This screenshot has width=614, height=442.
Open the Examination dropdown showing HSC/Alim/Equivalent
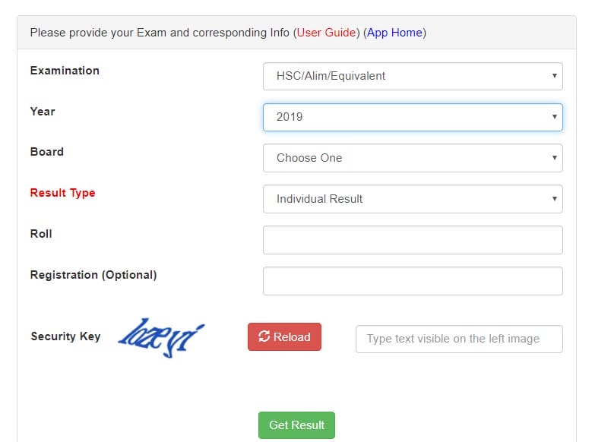click(x=413, y=77)
